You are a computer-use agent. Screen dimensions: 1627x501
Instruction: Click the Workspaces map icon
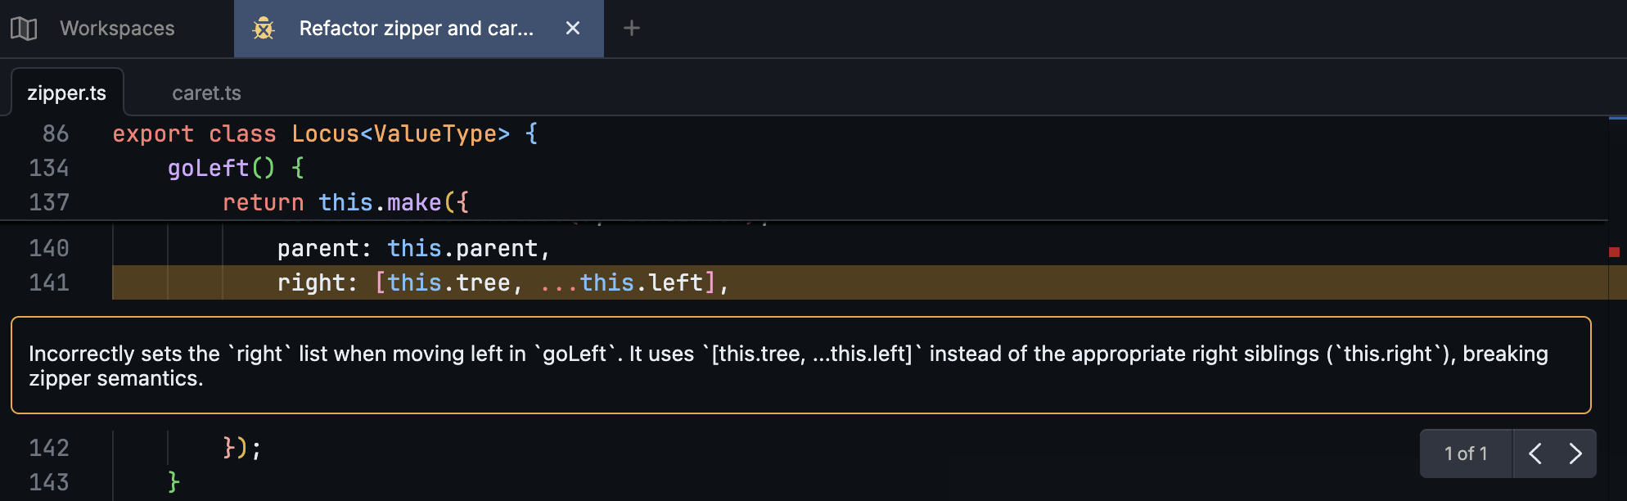pyautogui.click(x=25, y=28)
